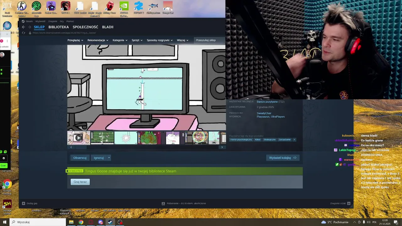Select the Kliker tag
Viewport: 402px width, 226px height.
(258, 140)
